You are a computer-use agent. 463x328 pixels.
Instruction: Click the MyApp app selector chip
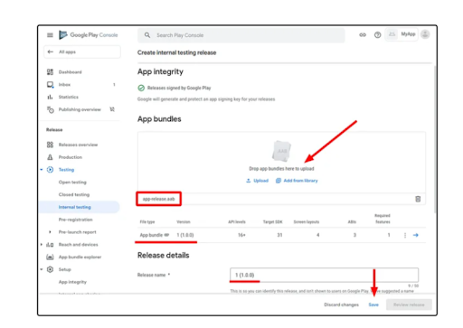pyautogui.click(x=402, y=34)
